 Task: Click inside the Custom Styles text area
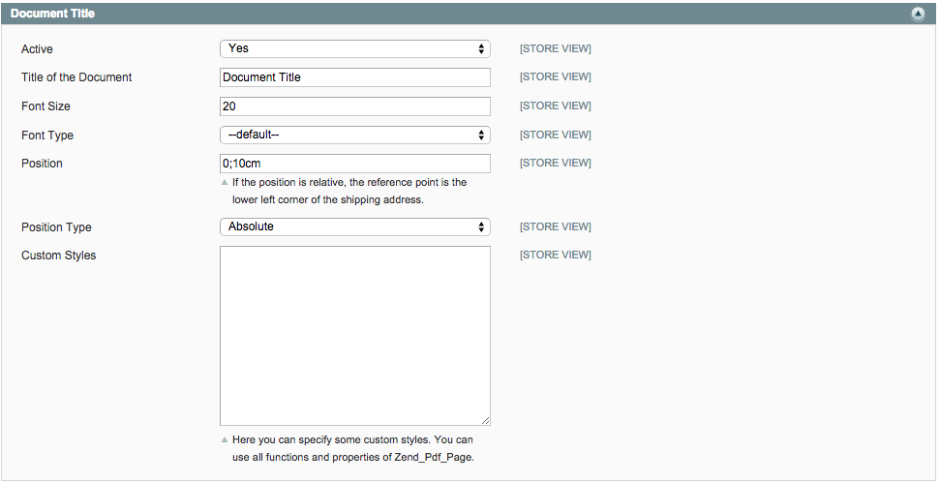[354, 335]
